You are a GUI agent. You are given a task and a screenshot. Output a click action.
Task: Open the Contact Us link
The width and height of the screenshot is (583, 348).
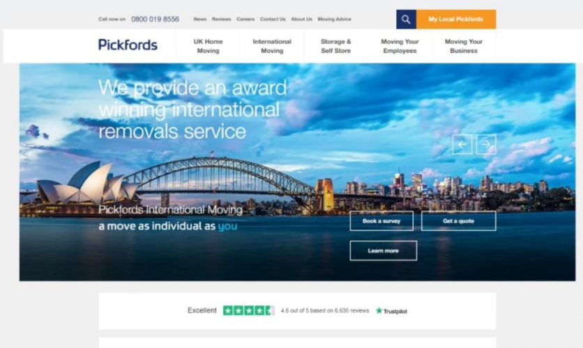pos(273,19)
